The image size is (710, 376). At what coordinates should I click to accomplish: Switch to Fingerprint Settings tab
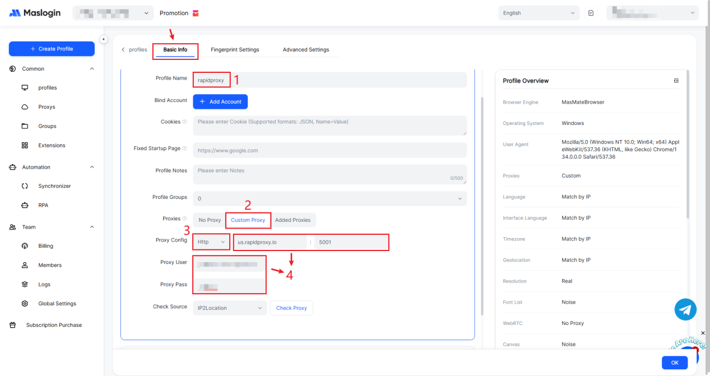[235, 50]
